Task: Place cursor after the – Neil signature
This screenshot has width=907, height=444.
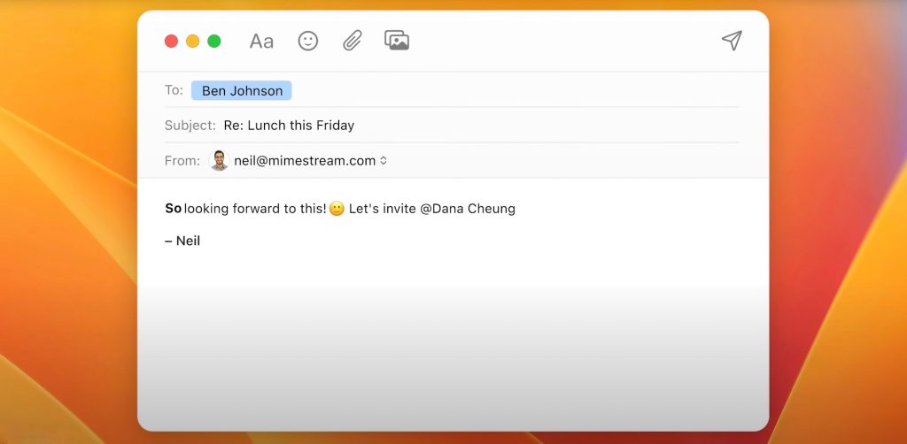Action: click(202, 241)
